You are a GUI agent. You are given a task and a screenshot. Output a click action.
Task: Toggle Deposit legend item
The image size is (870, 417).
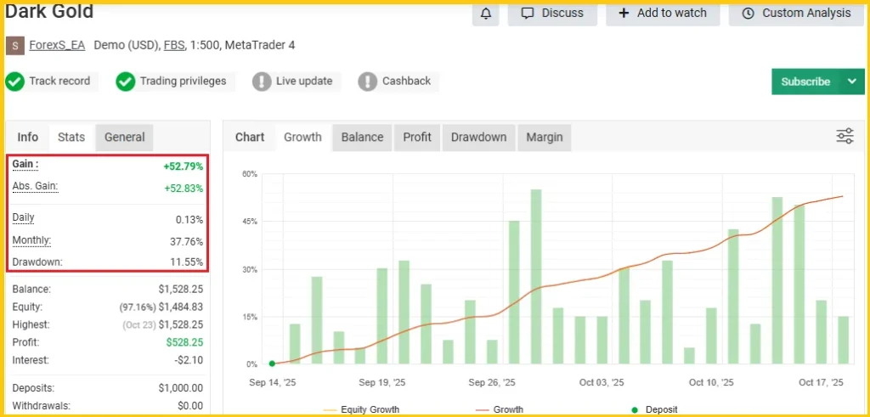coord(654,410)
